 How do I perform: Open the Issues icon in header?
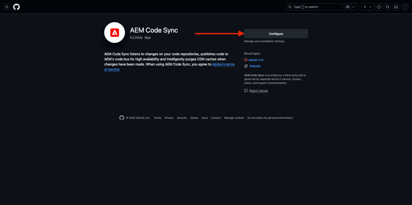378,7
